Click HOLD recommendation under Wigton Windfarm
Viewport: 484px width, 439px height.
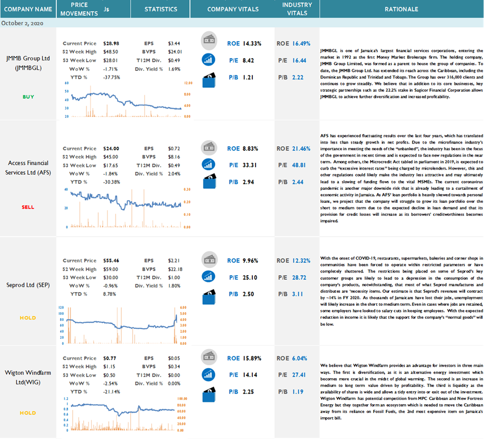tap(28, 413)
